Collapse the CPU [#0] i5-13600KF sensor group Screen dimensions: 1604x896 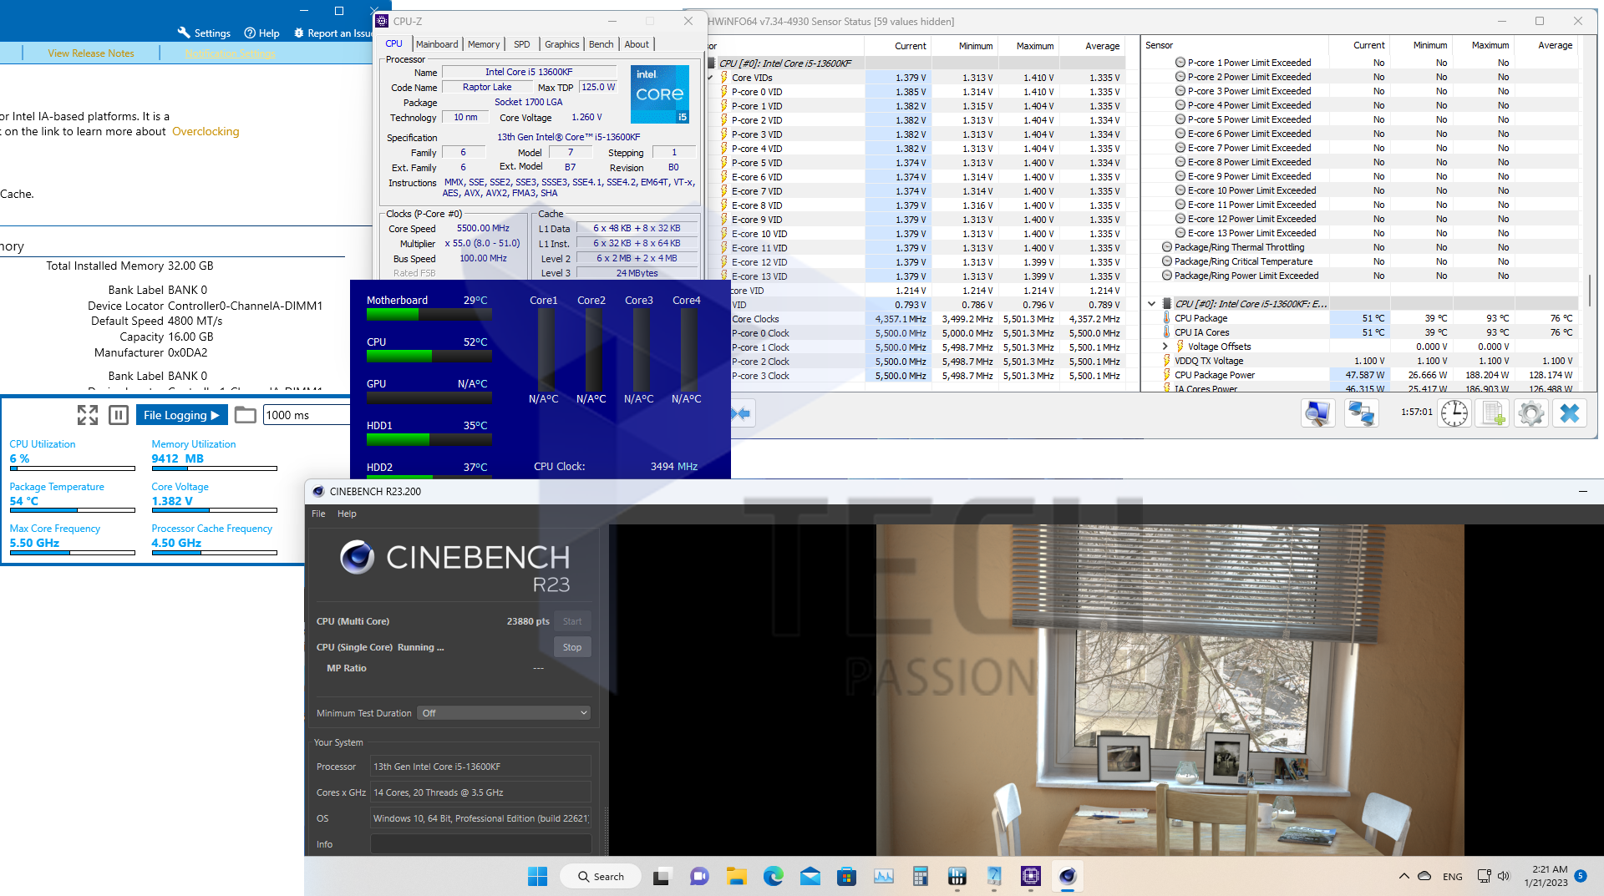point(1152,304)
